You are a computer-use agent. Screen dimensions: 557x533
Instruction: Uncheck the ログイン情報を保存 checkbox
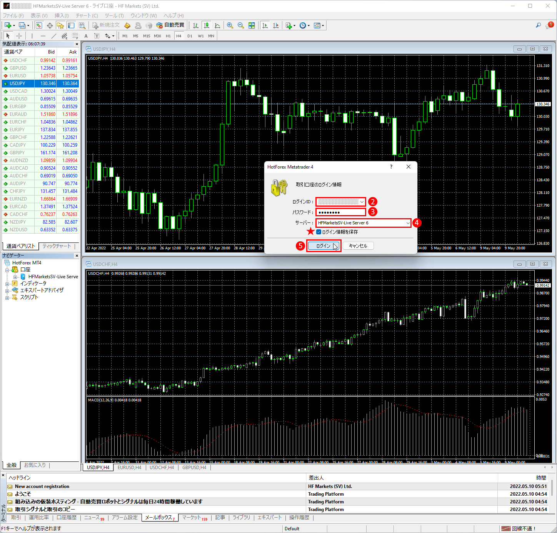319,232
